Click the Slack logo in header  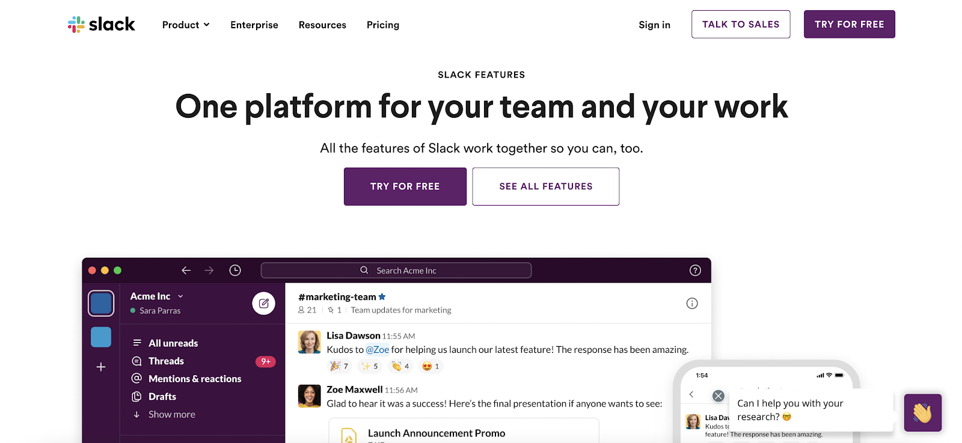coord(101,25)
